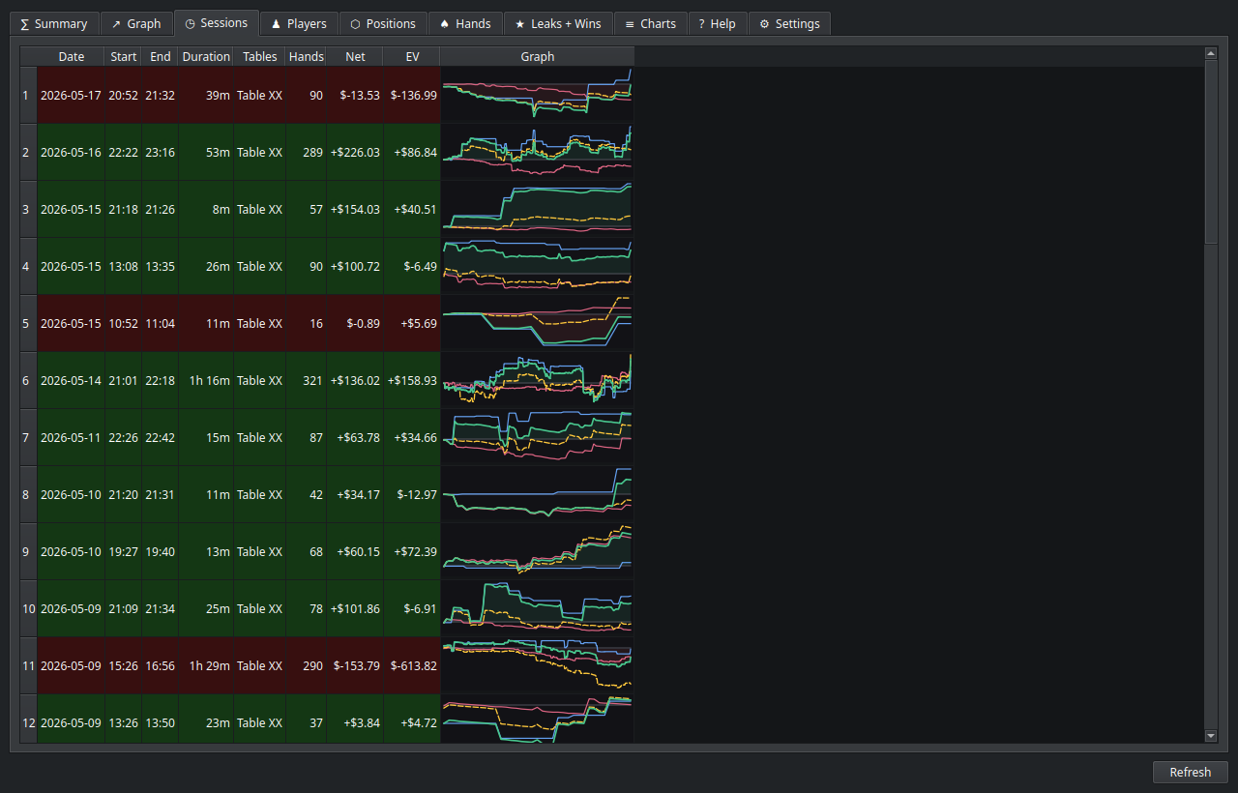Sort by the End column header
The width and height of the screenshot is (1238, 793).
pos(161,56)
